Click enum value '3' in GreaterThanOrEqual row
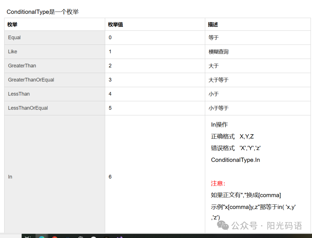This screenshot has width=312, height=238. 110,80
